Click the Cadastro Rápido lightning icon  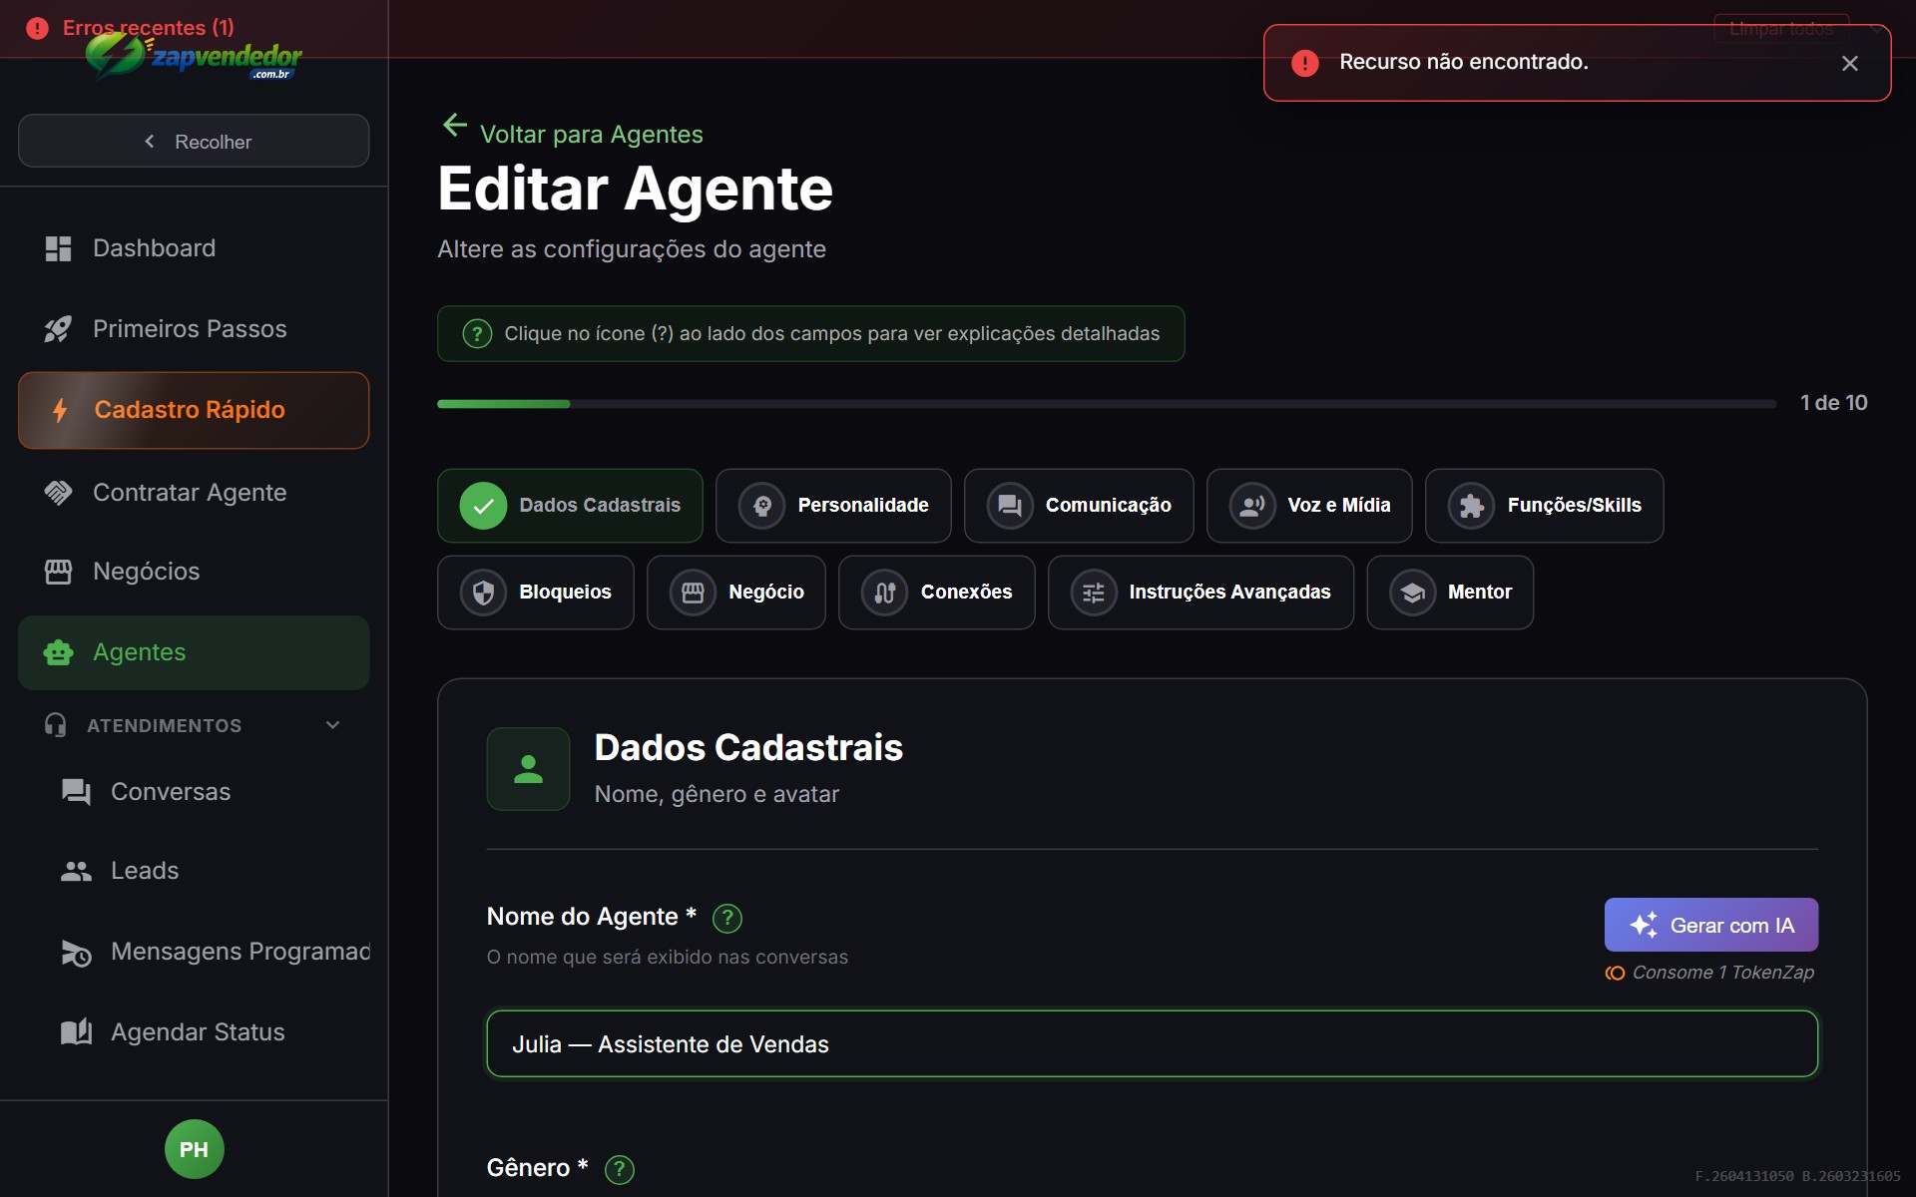click(x=60, y=410)
